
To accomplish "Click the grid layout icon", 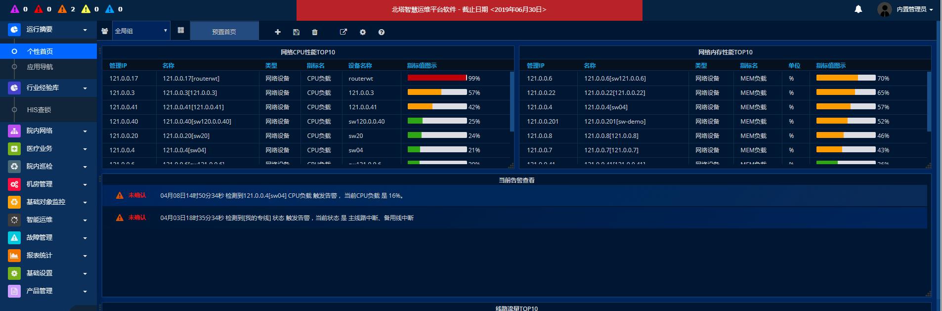I will point(181,31).
